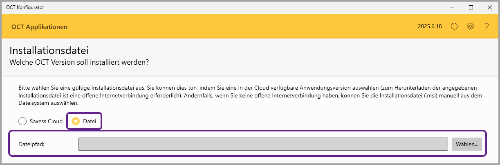
Task: Click the installation file description paragraph
Action: click(x=245, y=95)
